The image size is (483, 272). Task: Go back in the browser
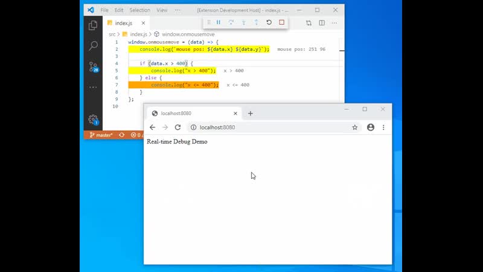click(153, 128)
